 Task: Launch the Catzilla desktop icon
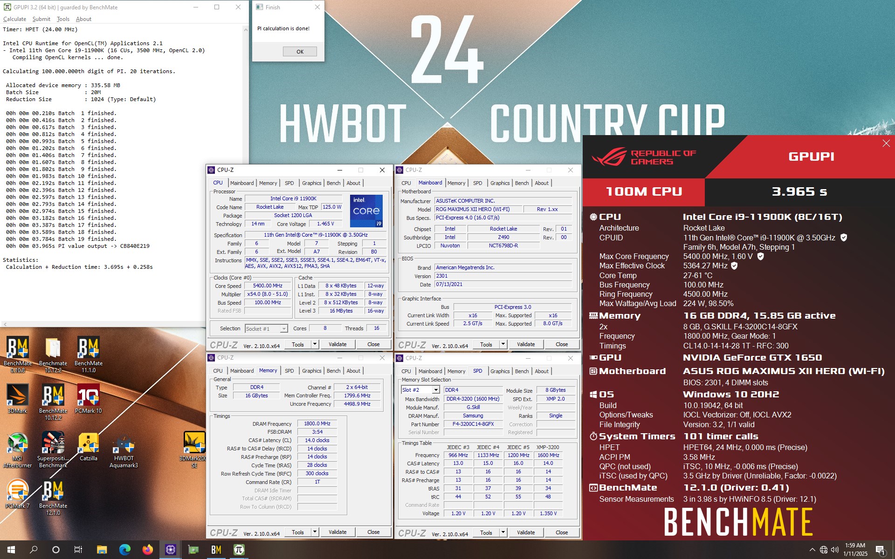tap(89, 446)
